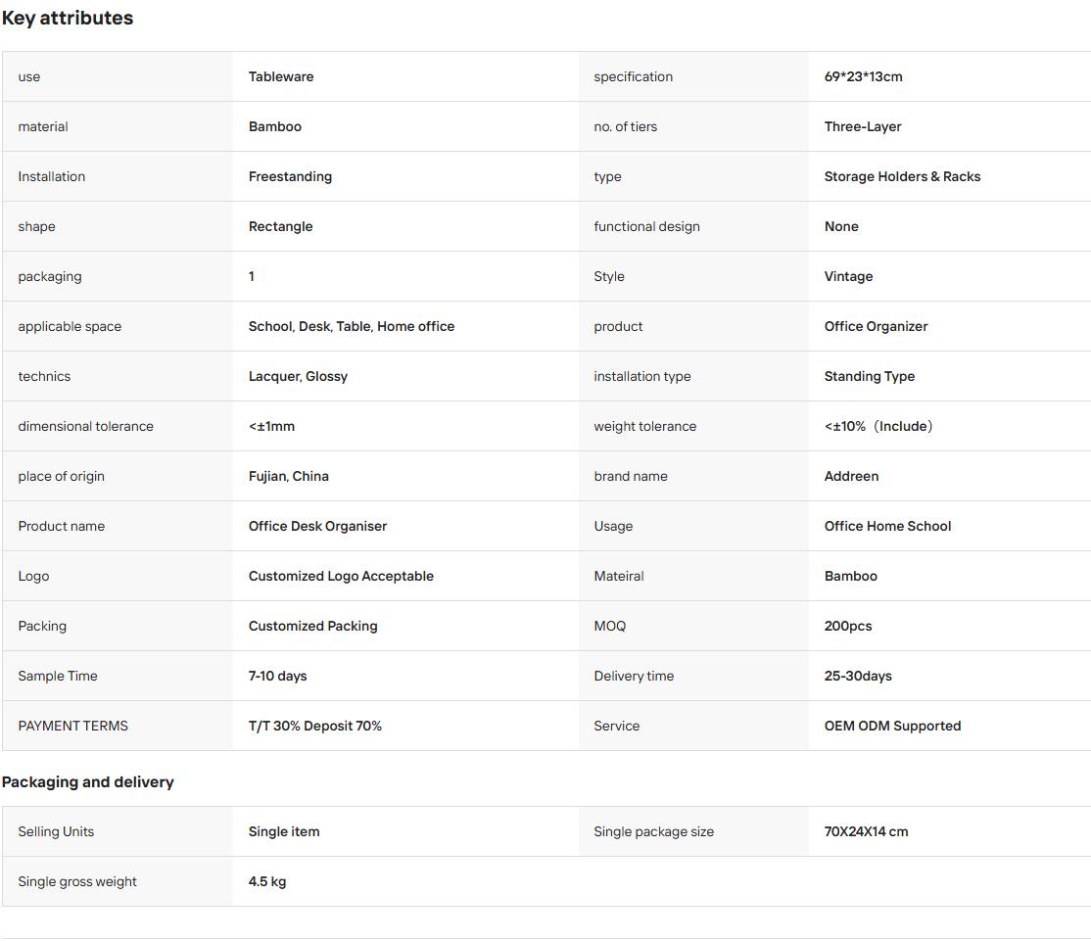The width and height of the screenshot is (1091, 941).
Task: Select the Tableware use value
Action: click(281, 76)
